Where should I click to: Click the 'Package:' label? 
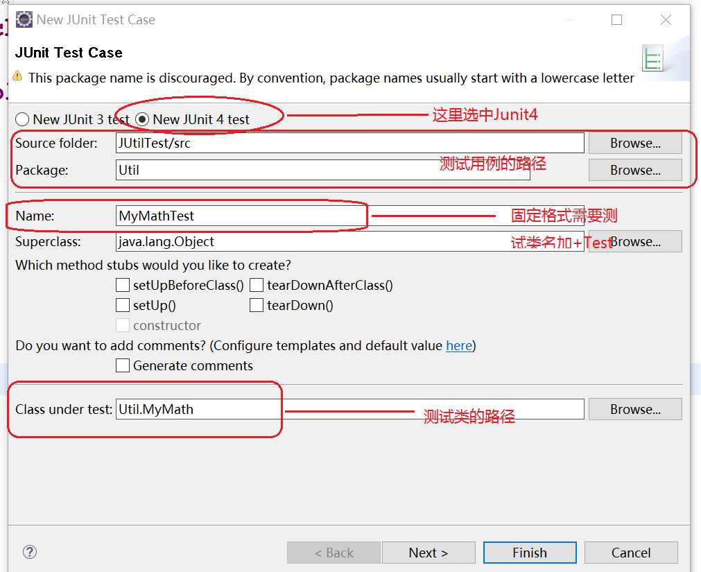(42, 171)
